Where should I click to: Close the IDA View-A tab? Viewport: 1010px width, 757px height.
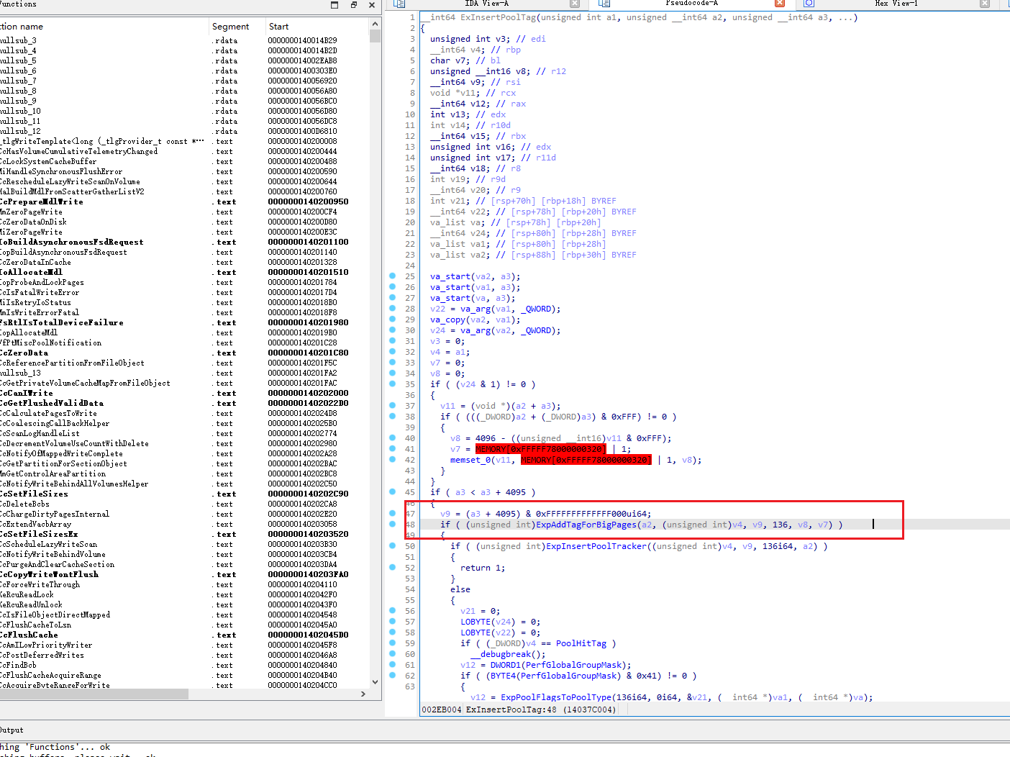coord(575,4)
